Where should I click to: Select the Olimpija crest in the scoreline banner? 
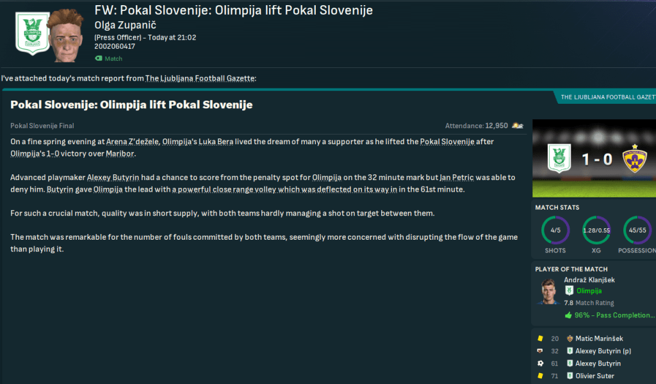tap(559, 160)
